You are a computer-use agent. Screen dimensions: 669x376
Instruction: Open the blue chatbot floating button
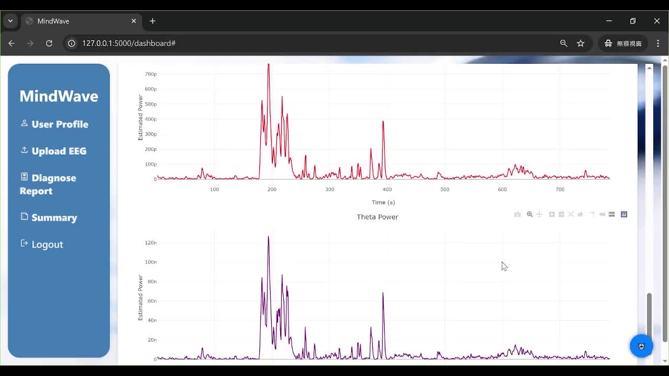641,346
